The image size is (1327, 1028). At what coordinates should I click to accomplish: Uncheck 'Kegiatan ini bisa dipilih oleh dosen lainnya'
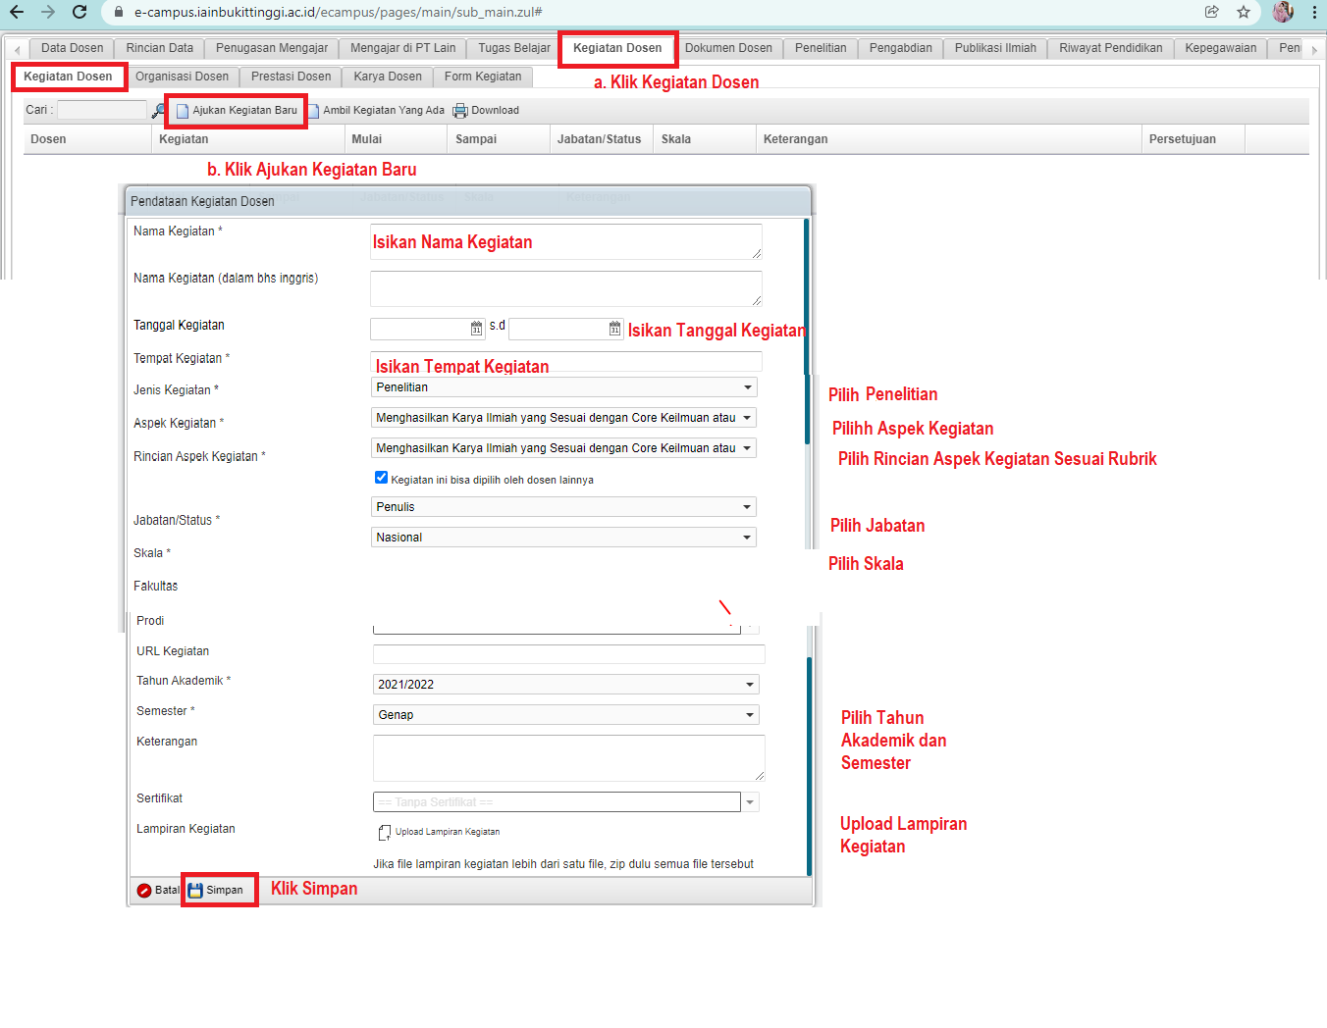(x=382, y=478)
